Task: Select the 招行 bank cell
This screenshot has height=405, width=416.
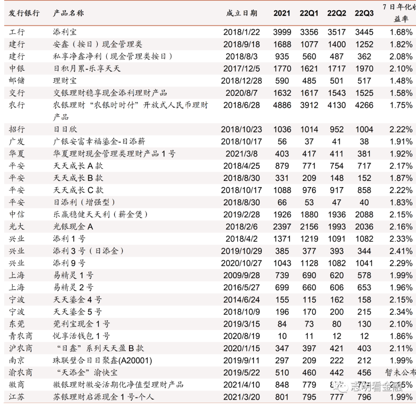Action: click(17, 129)
